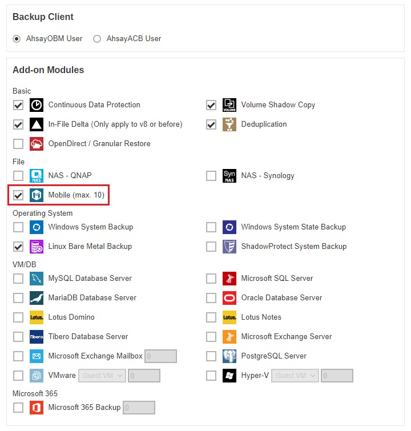This screenshot has width=411, height=431.
Task: Tick the MariaDB Database Server checkbox
Action: [x=18, y=298]
